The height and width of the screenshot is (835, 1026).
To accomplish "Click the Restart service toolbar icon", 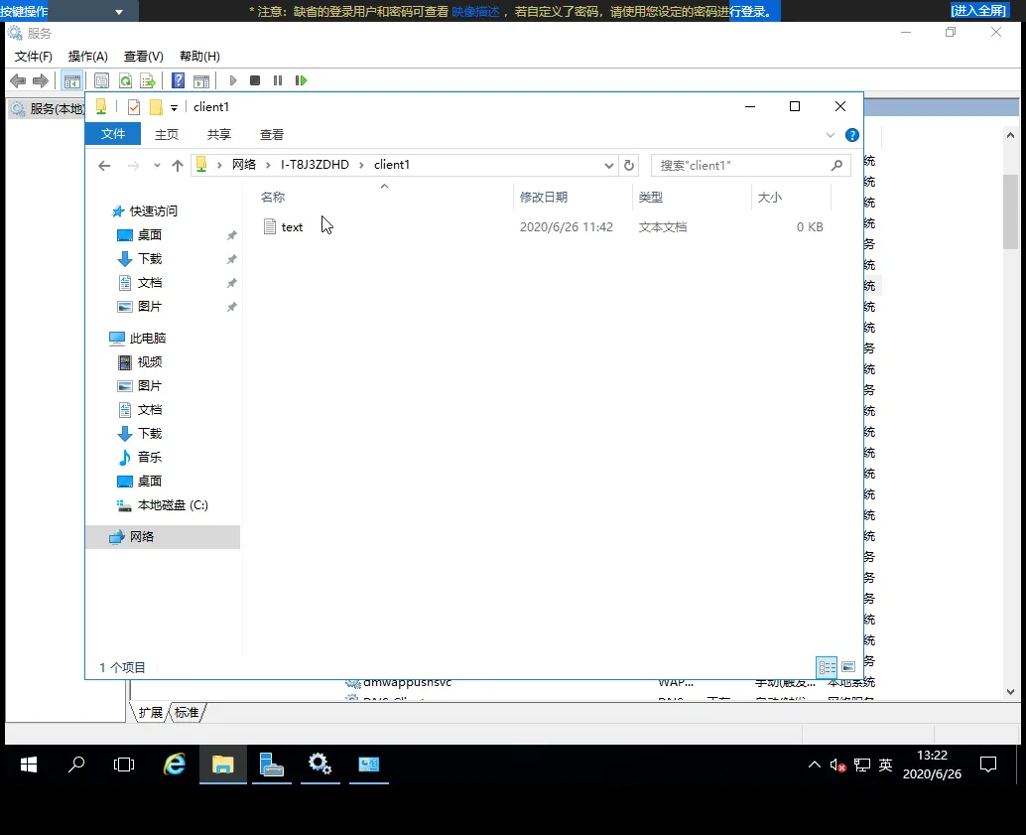I will 301,80.
